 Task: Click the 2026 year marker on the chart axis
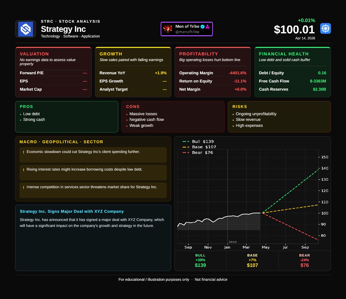pyautogui.click(x=232, y=242)
